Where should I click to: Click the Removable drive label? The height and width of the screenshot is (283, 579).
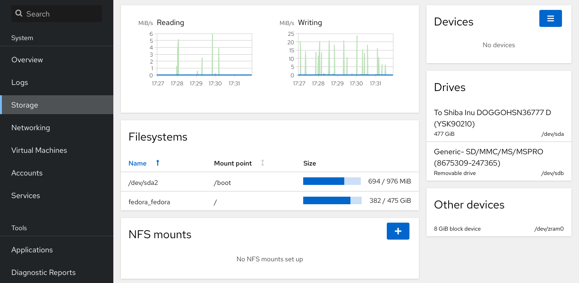455,173
